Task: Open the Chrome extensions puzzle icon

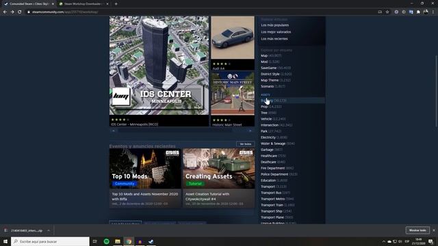Action: tap(418, 12)
